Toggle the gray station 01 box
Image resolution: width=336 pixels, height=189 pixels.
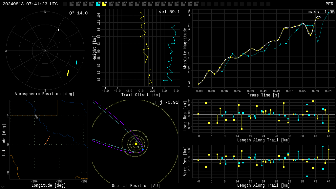[x=72, y=4]
